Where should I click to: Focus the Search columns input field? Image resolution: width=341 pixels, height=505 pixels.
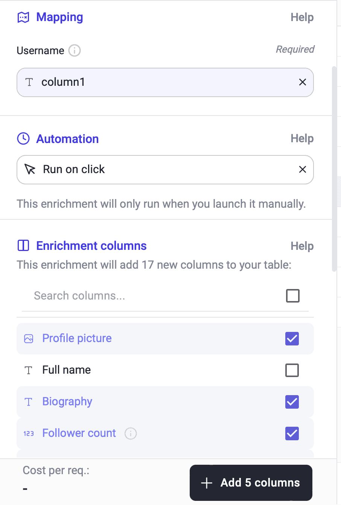(x=151, y=296)
